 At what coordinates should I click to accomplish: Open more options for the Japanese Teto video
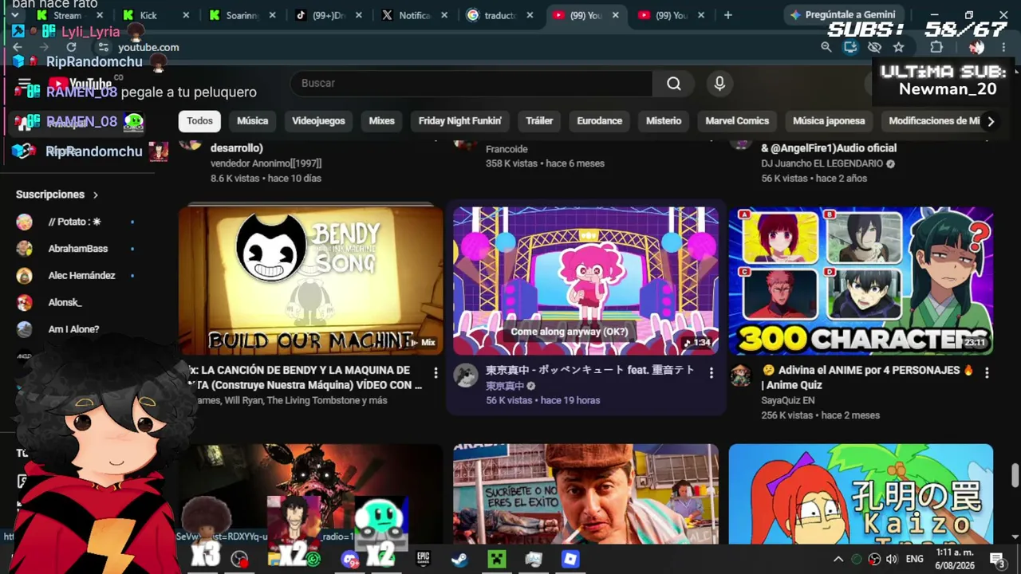[x=712, y=372]
